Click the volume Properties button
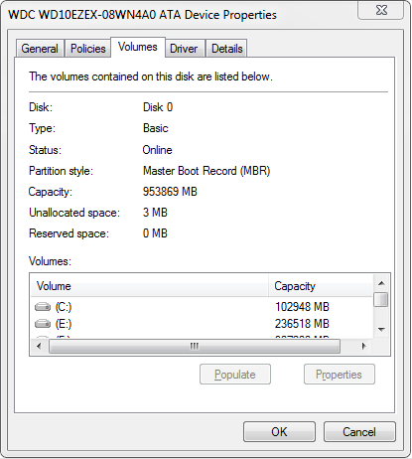Image resolution: width=412 pixels, height=459 pixels. pos(340,375)
